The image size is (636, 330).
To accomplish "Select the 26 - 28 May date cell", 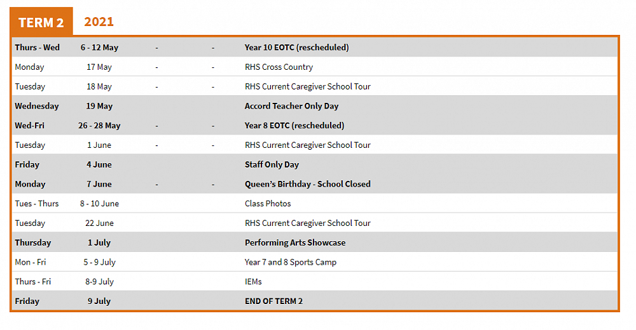I will [x=99, y=126].
